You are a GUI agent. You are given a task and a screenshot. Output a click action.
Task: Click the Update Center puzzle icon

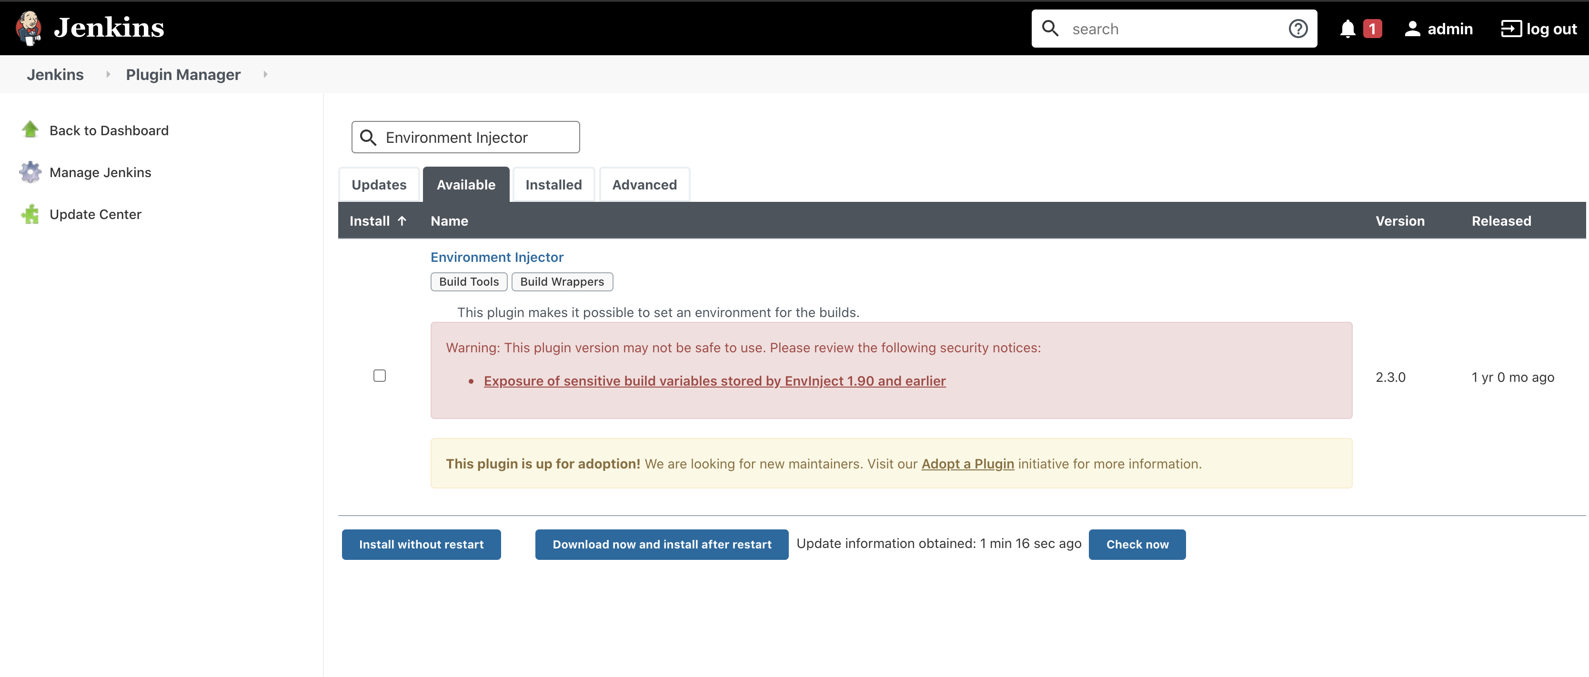click(30, 214)
